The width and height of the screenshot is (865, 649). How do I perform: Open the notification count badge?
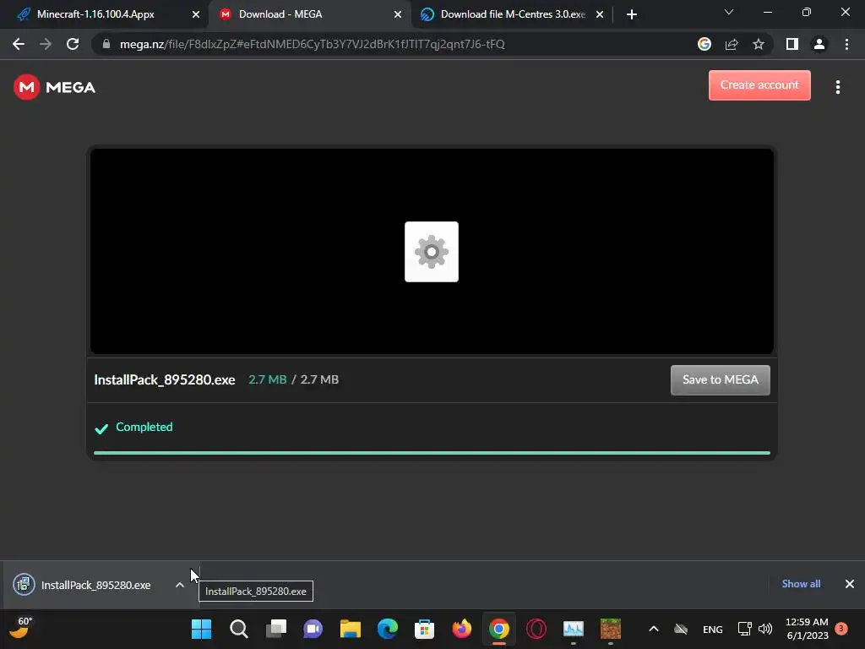tap(841, 629)
